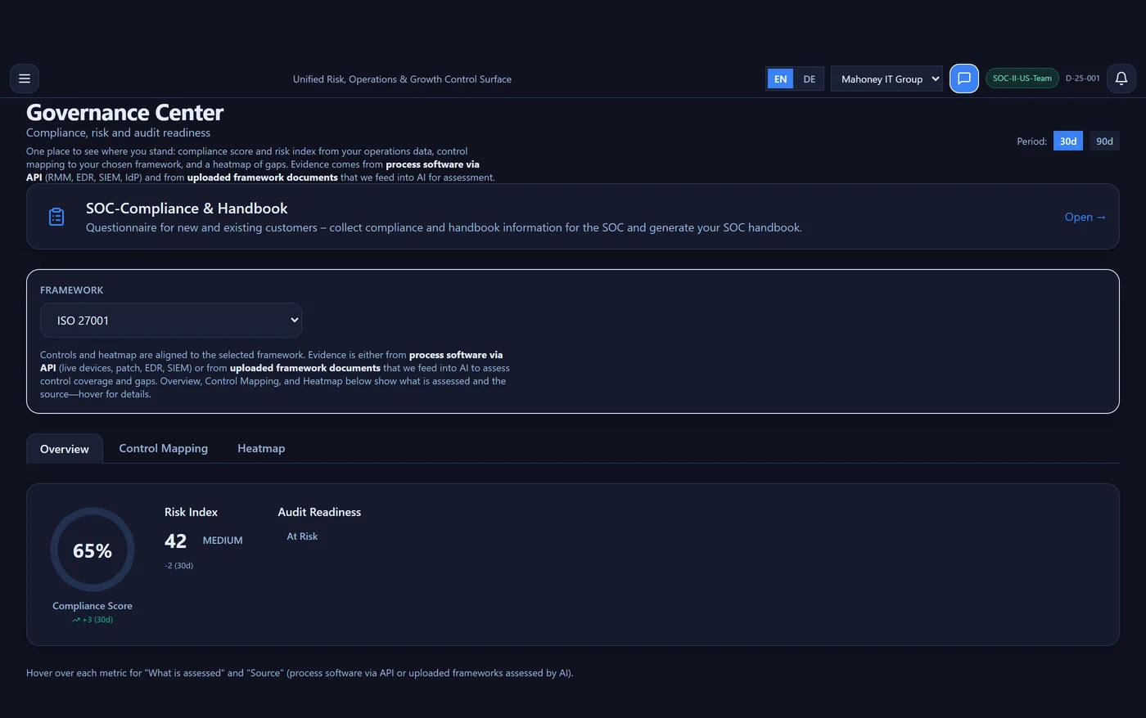Click the SOC-II-US-Team badge

click(1022, 78)
